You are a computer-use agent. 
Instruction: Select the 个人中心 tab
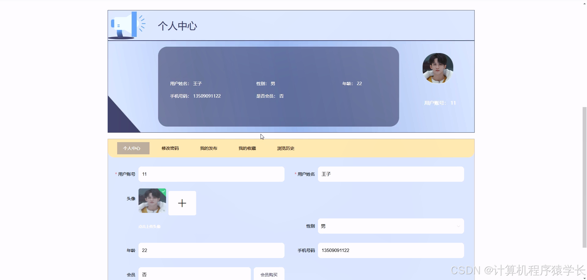pos(133,148)
